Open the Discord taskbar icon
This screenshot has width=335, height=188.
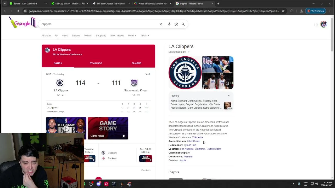click(99, 184)
